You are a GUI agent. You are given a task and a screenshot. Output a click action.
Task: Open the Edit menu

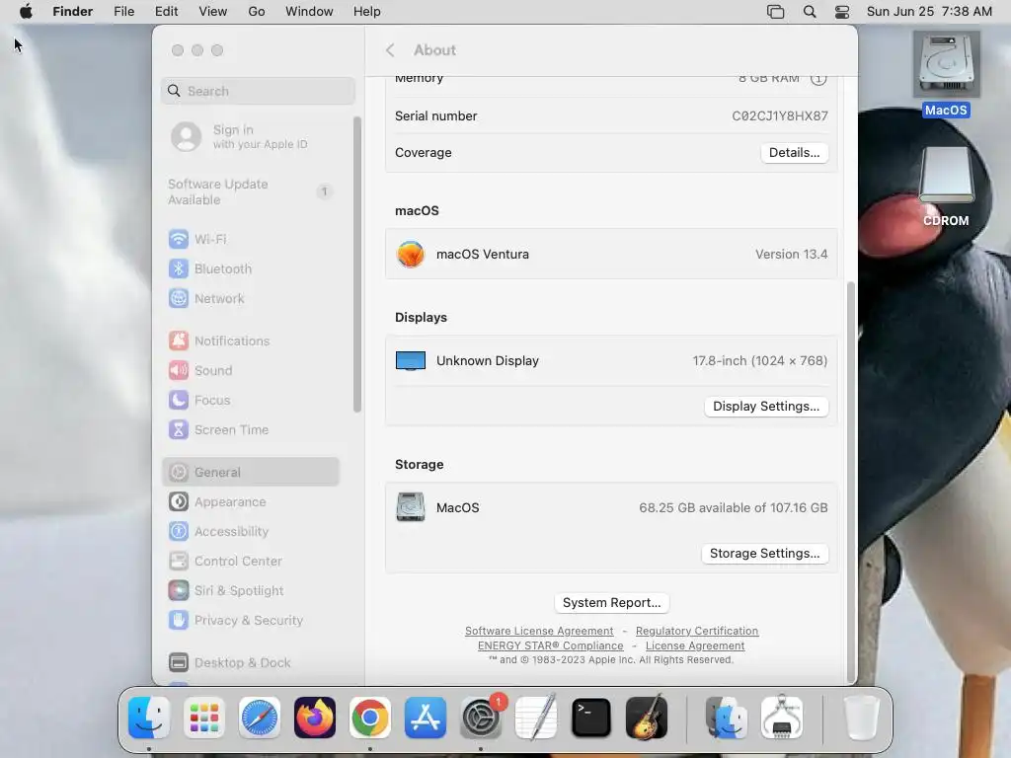pos(166,12)
